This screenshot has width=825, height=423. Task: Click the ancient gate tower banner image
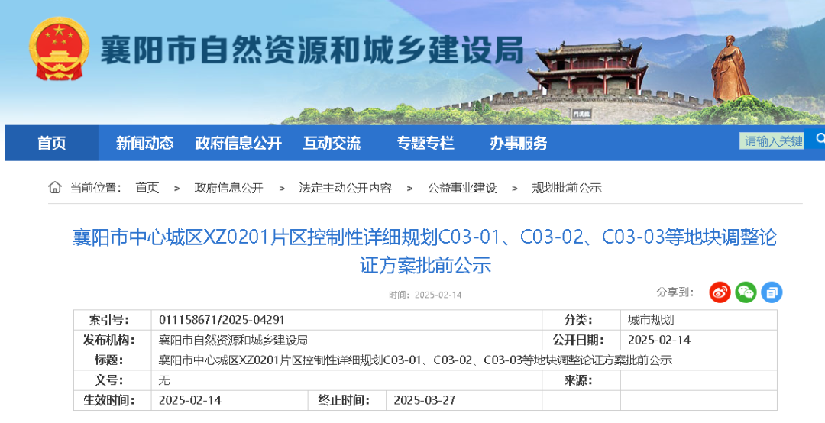587,69
